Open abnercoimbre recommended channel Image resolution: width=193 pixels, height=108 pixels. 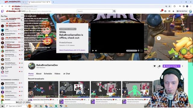[x=12, y=84]
